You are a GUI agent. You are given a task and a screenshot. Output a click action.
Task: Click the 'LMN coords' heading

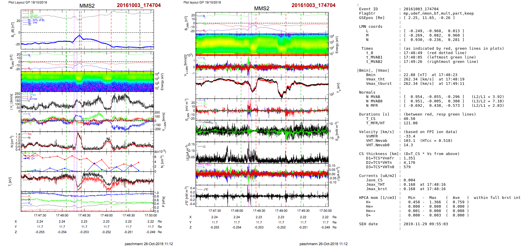point(371,27)
